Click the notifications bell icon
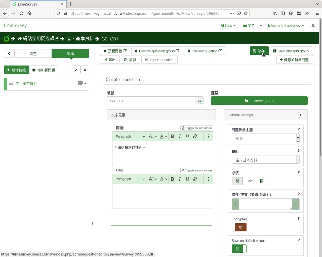Viewport: 322px width, 257px height. click(x=313, y=25)
